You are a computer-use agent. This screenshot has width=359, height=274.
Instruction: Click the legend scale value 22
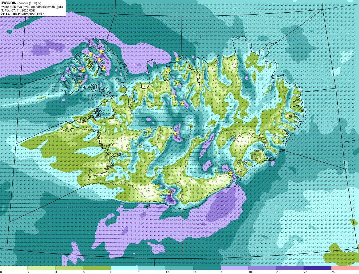coord(305,272)
